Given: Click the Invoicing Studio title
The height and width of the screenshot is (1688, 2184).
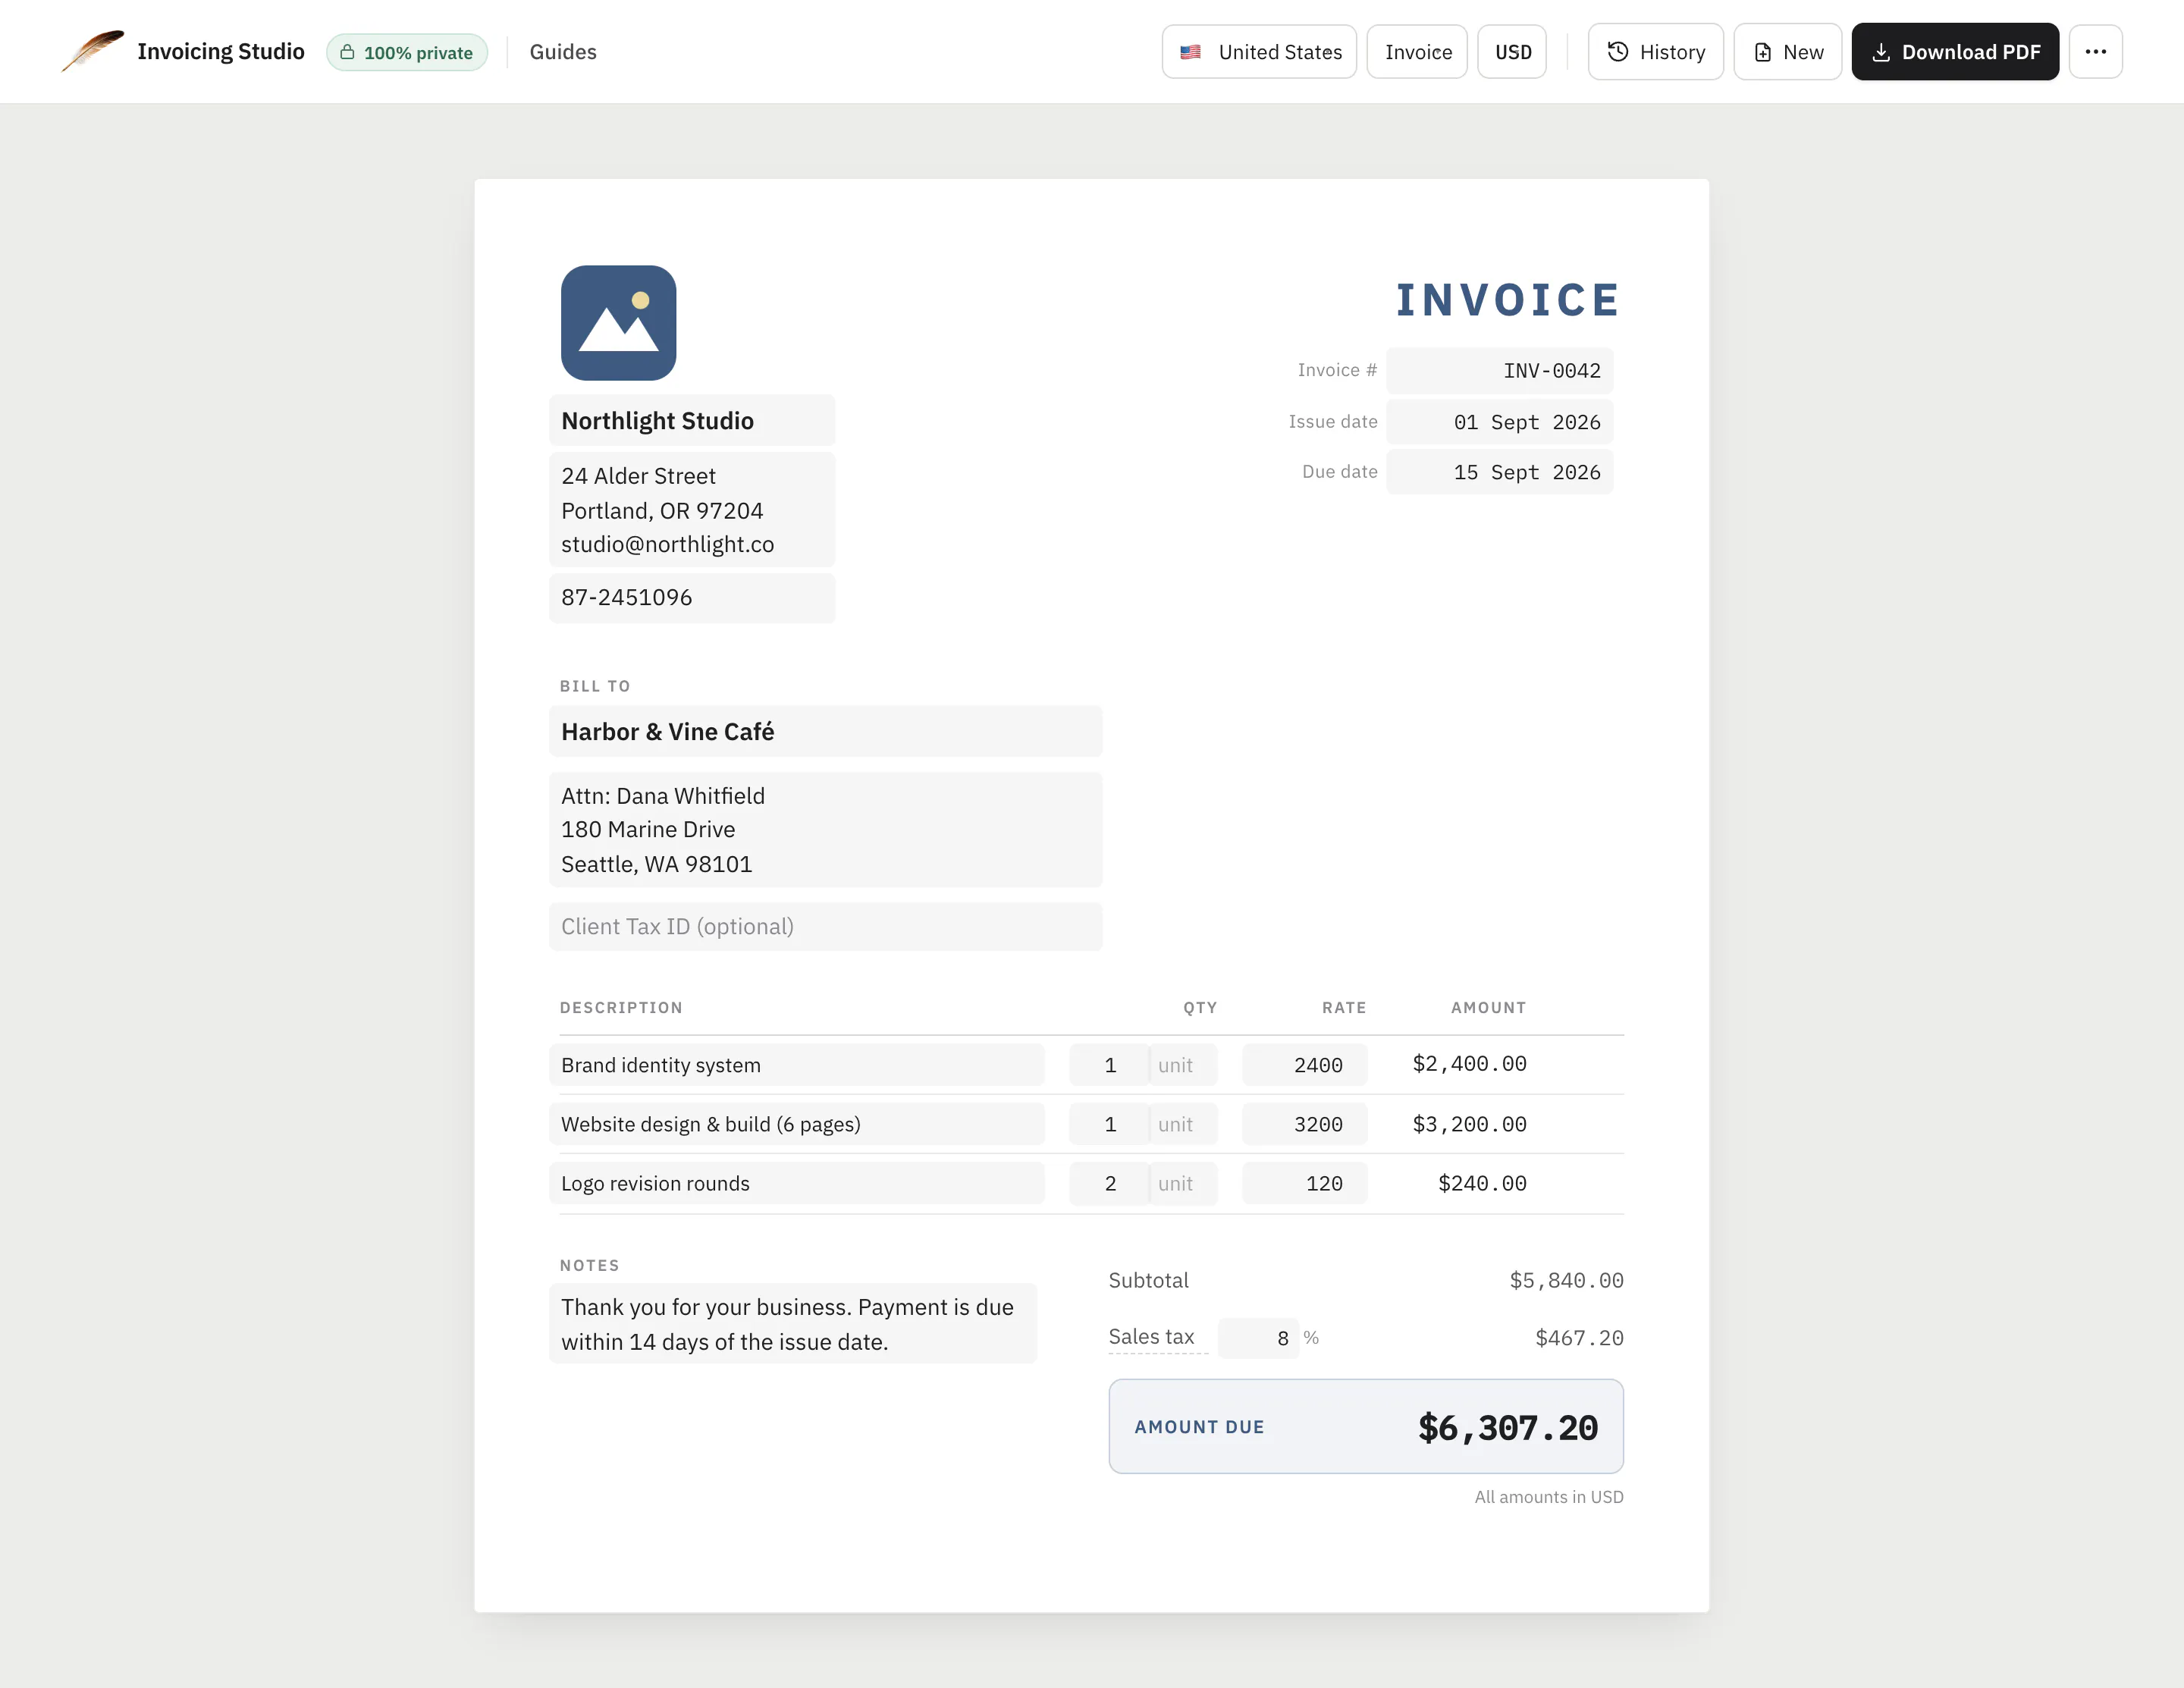Looking at the screenshot, I should pyautogui.click(x=221, y=52).
